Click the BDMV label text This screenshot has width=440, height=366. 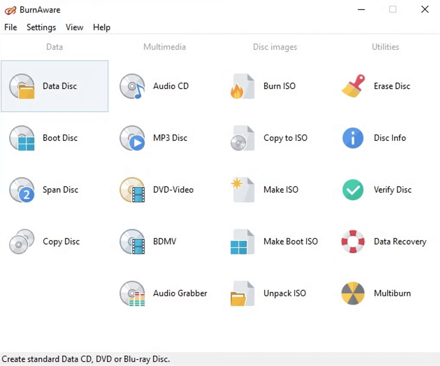[165, 241]
